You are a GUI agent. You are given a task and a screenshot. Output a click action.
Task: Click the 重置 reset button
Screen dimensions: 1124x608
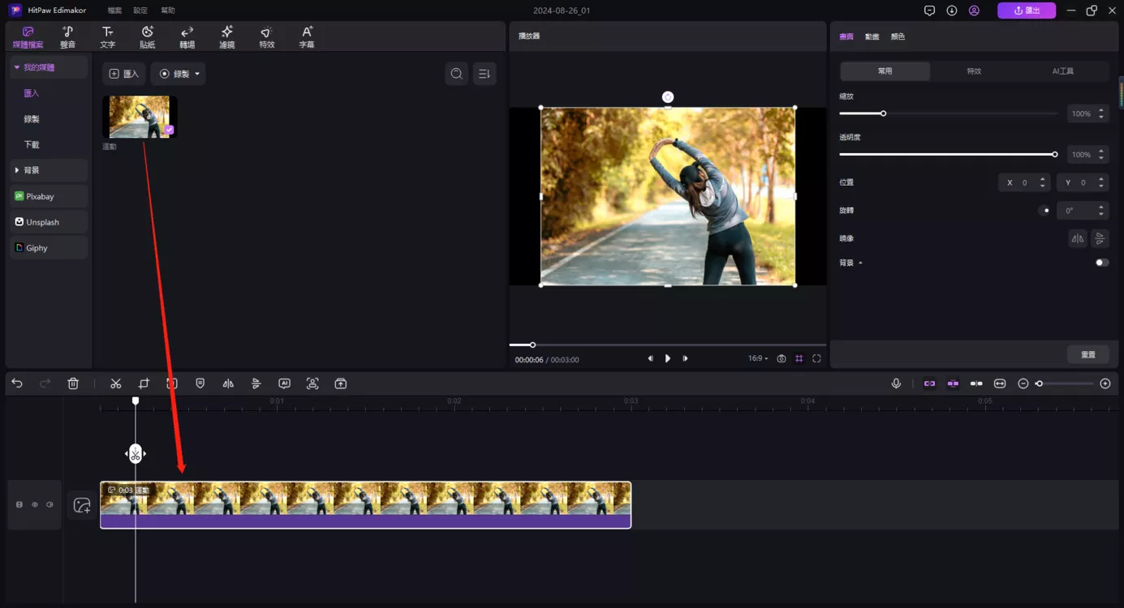(x=1088, y=354)
